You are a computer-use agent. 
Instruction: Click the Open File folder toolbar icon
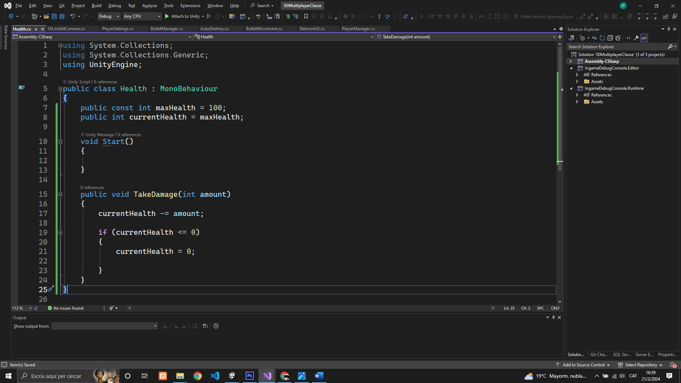click(x=46, y=16)
